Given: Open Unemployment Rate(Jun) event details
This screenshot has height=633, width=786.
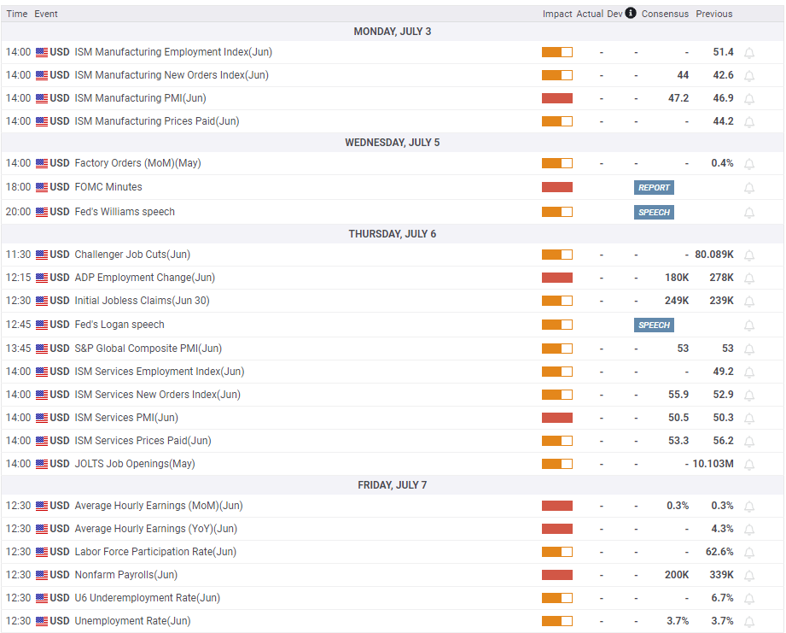Looking at the screenshot, I should [x=133, y=621].
